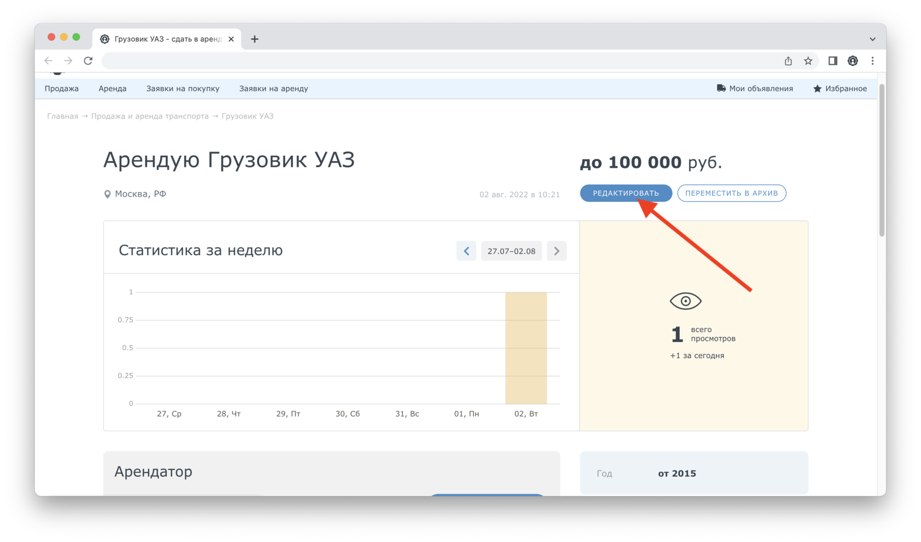
Task: Click the browser forward arrow
Action: (68, 61)
